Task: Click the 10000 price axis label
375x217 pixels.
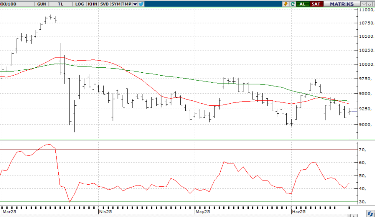Action: [x=366, y=64]
